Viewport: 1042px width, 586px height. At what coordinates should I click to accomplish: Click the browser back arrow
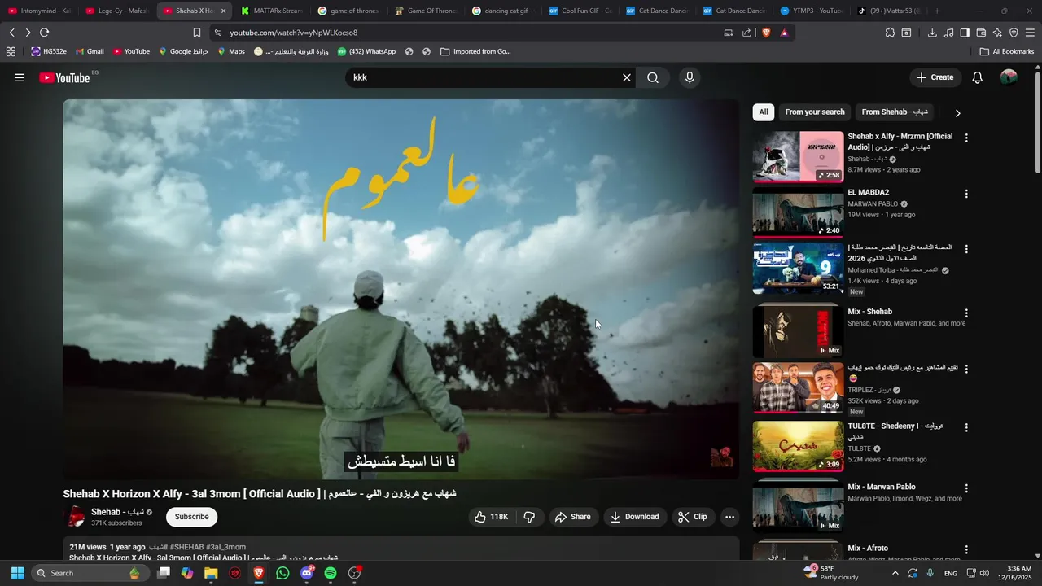11,33
